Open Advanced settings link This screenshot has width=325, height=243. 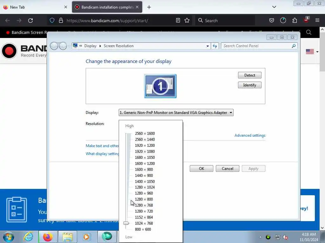click(250, 135)
